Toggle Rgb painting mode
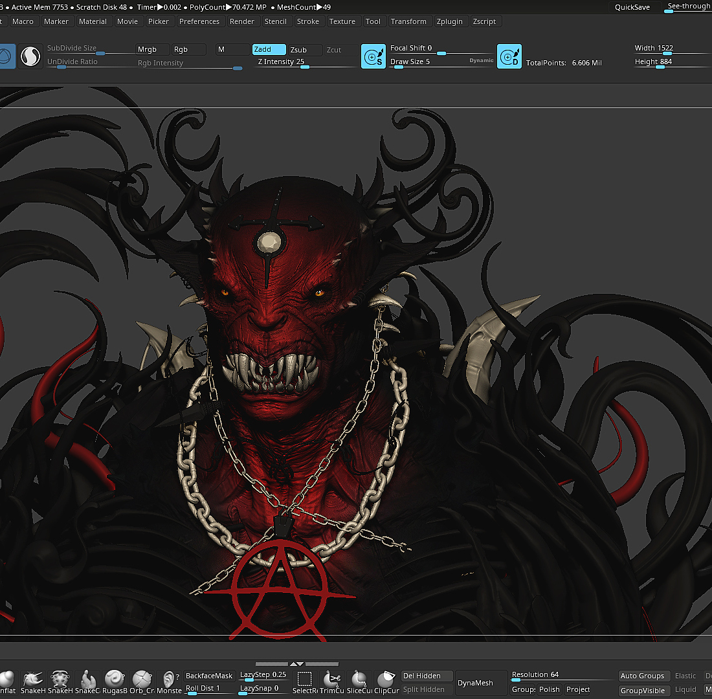The width and height of the screenshot is (712, 699). tap(188, 49)
